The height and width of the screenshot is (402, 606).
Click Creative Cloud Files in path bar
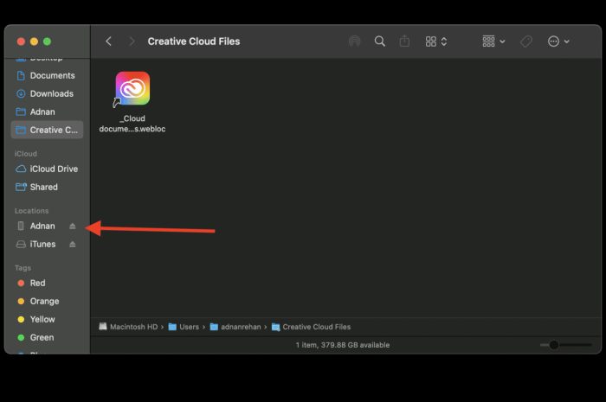(x=311, y=327)
